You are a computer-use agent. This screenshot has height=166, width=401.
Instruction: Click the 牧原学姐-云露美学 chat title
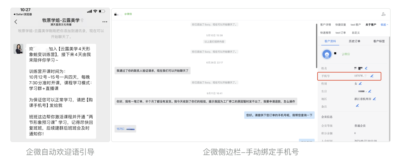pos(61,20)
